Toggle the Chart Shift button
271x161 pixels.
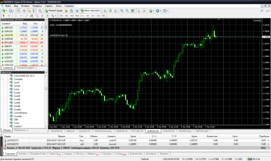pyautogui.click(x=145, y=11)
